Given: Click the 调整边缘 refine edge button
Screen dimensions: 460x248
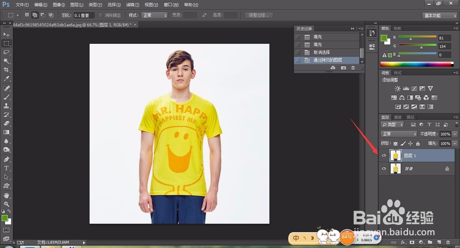Looking at the screenshot, I should (259, 15).
